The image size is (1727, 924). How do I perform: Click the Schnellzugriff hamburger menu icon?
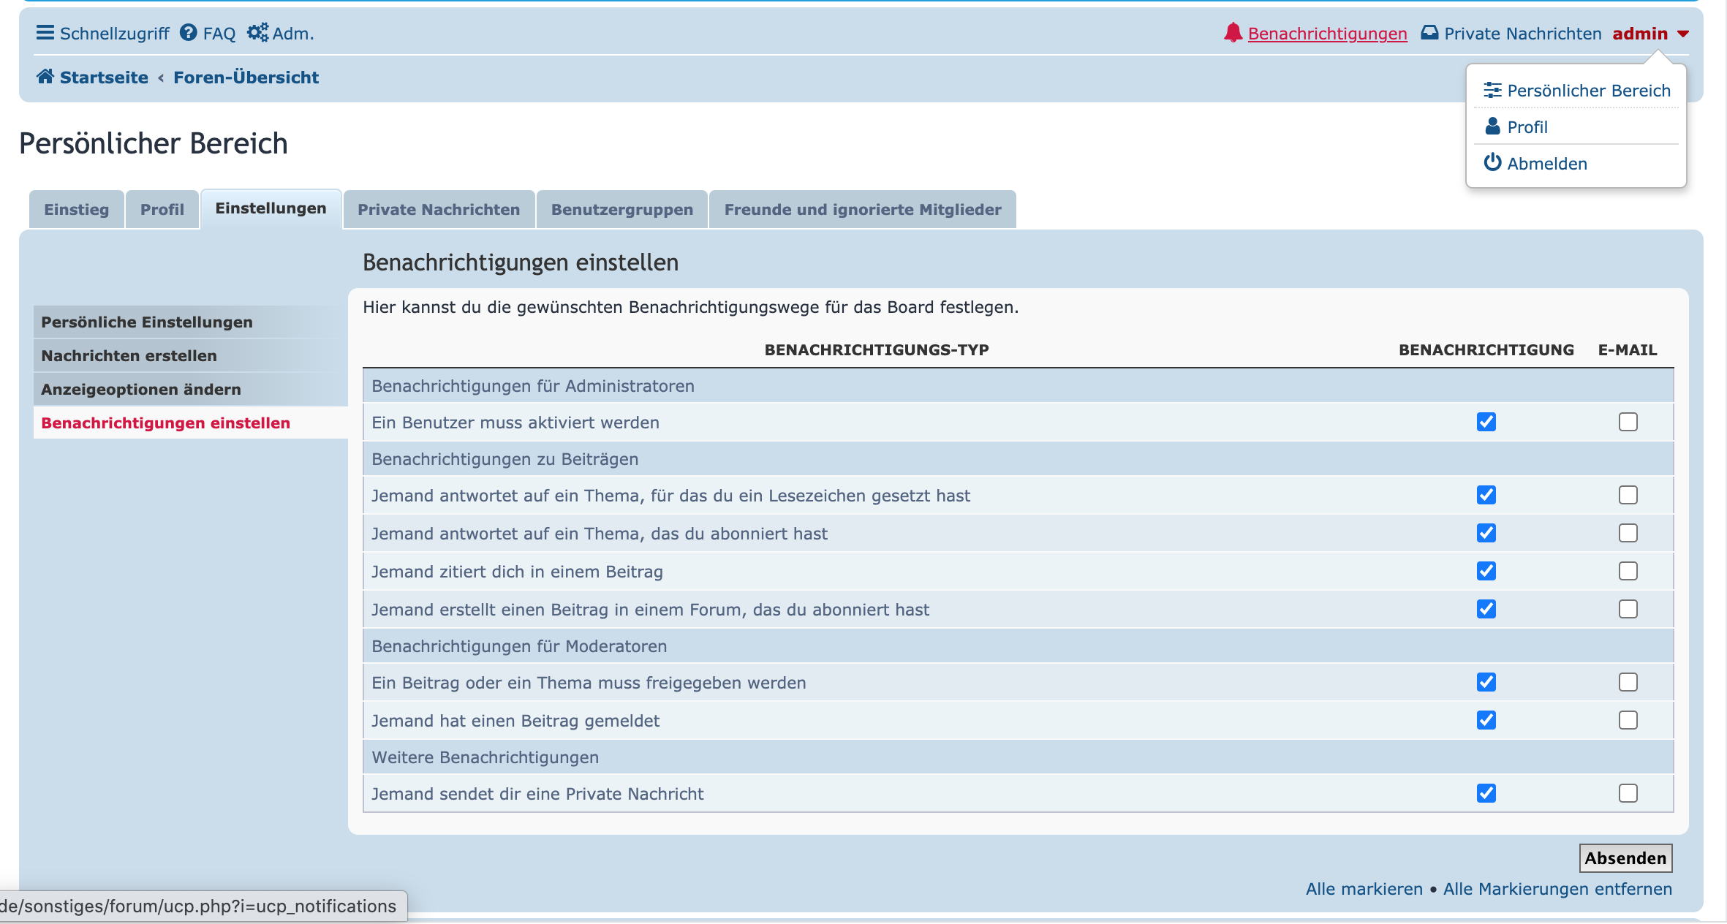(x=45, y=33)
